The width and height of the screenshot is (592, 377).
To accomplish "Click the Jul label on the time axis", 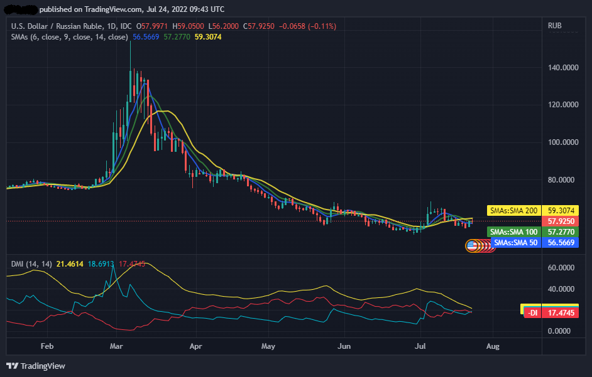I will (x=420, y=346).
